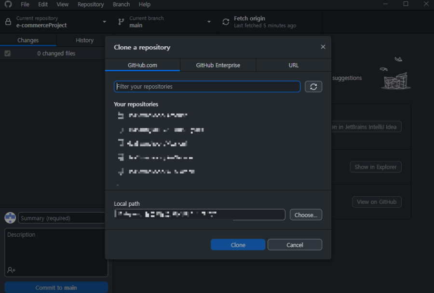Select the GitHub.com tab
434x293 pixels.
(x=142, y=65)
